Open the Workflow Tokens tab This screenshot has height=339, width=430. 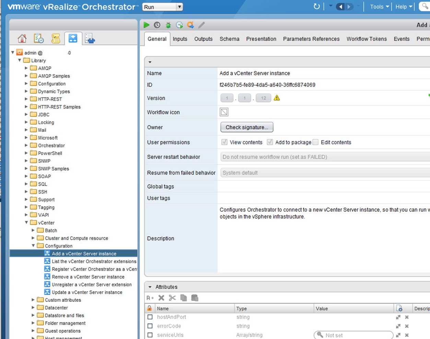coord(367,39)
